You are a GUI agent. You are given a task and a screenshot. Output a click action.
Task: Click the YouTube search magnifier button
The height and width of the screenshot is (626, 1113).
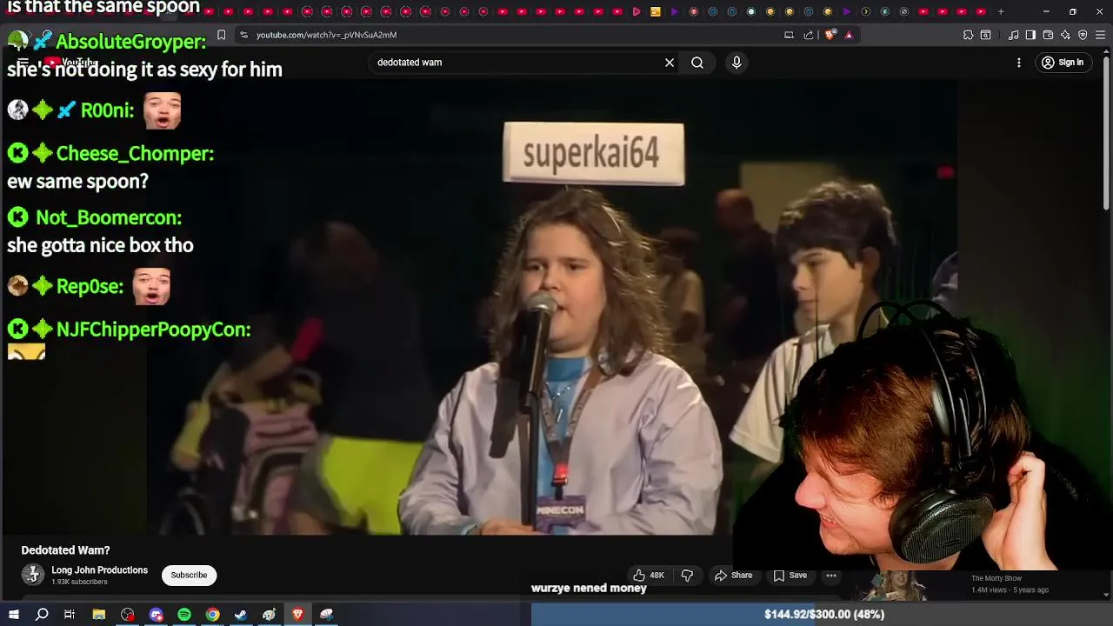pos(697,63)
